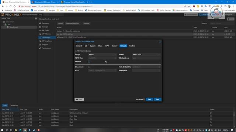Click the Proxmox logo

coord(11,15)
